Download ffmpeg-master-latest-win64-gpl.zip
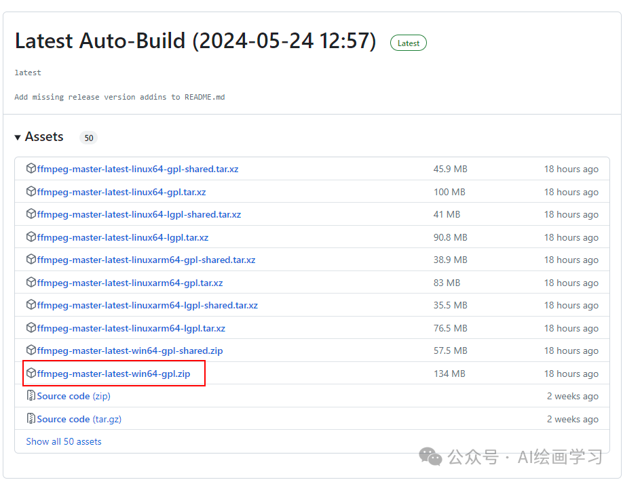The height and width of the screenshot is (482, 623). pos(113,374)
